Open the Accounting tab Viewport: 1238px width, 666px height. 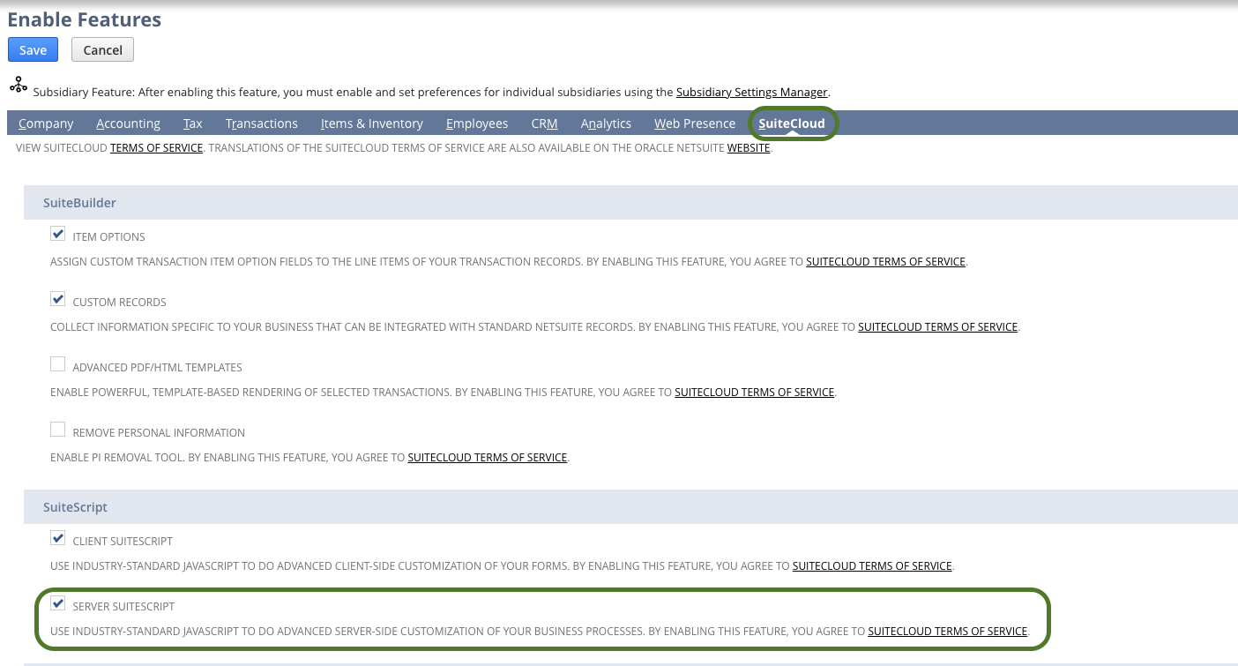(x=128, y=123)
